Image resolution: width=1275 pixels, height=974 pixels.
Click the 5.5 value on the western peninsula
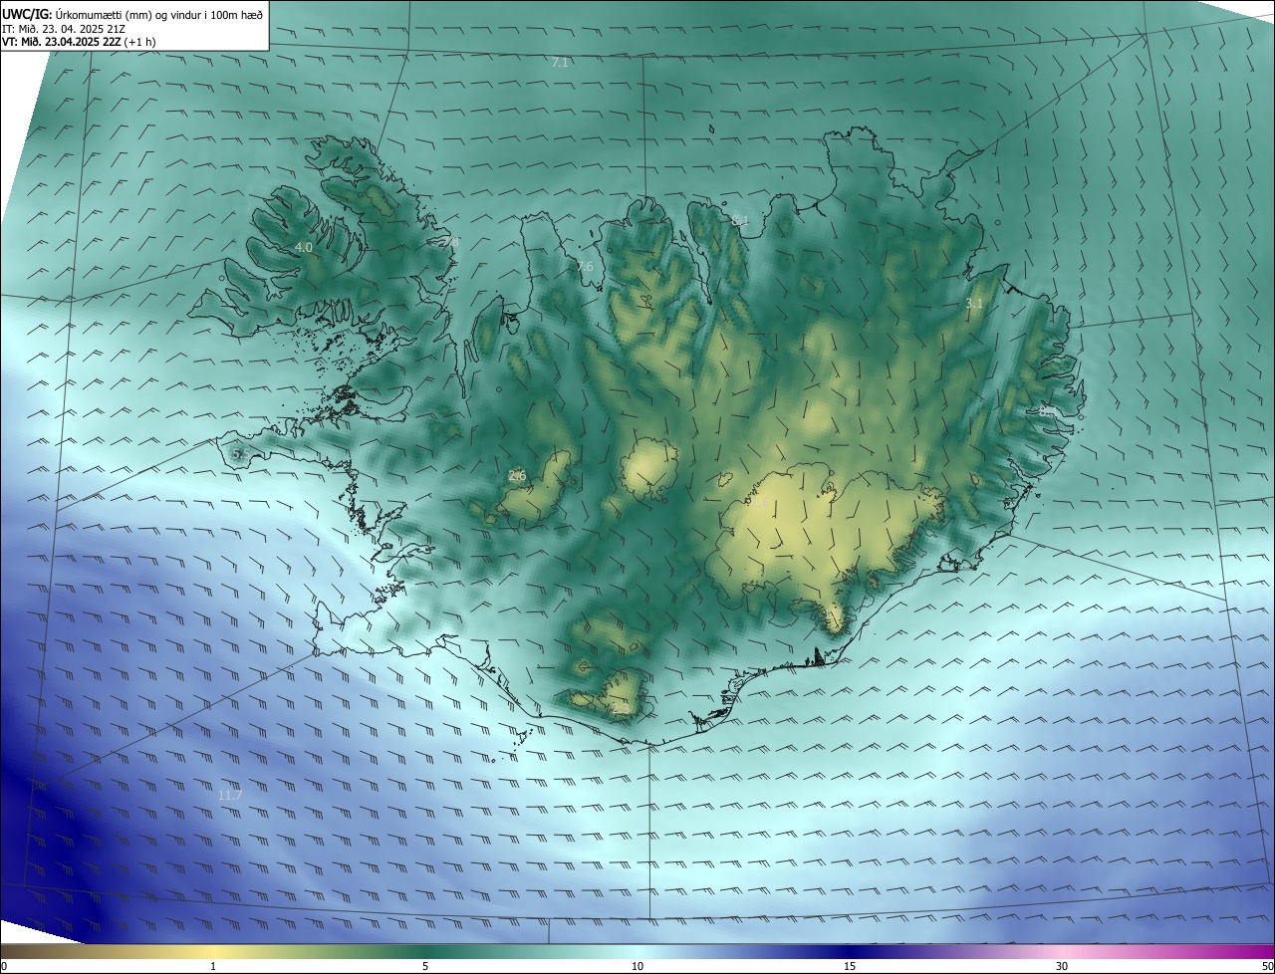[240, 454]
